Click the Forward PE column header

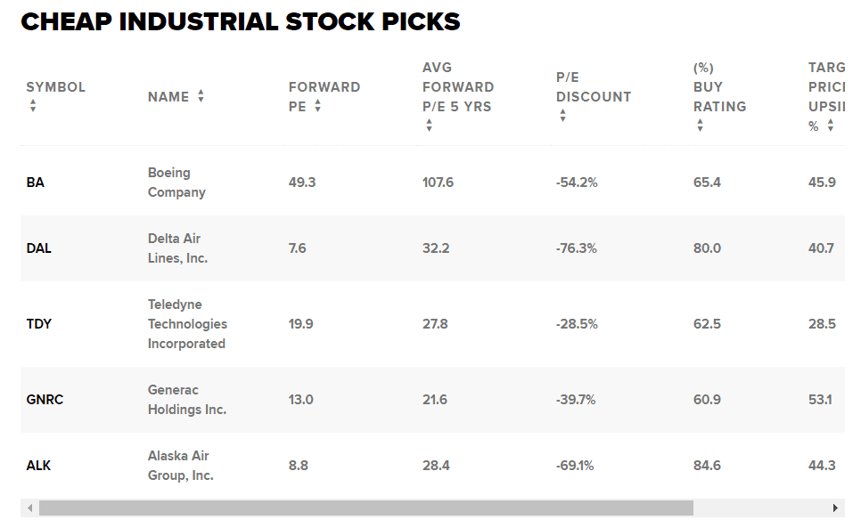click(324, 96)
